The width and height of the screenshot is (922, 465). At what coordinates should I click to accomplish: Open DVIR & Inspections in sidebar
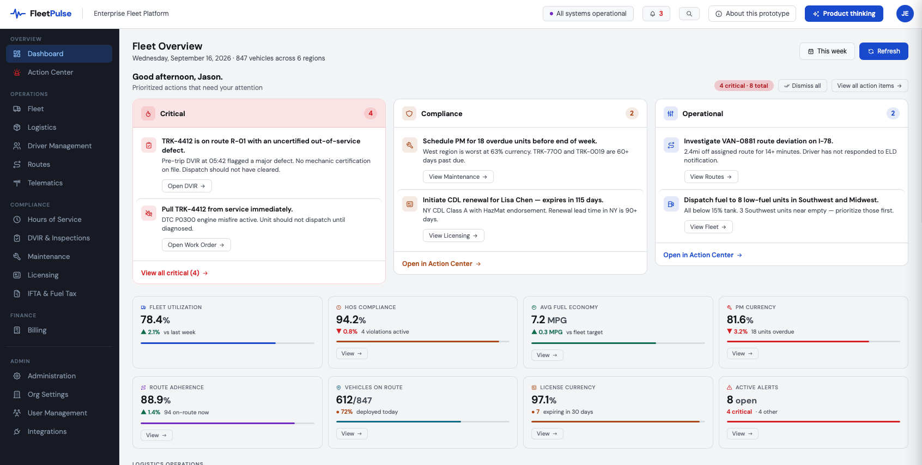click(x=59, y=238)
